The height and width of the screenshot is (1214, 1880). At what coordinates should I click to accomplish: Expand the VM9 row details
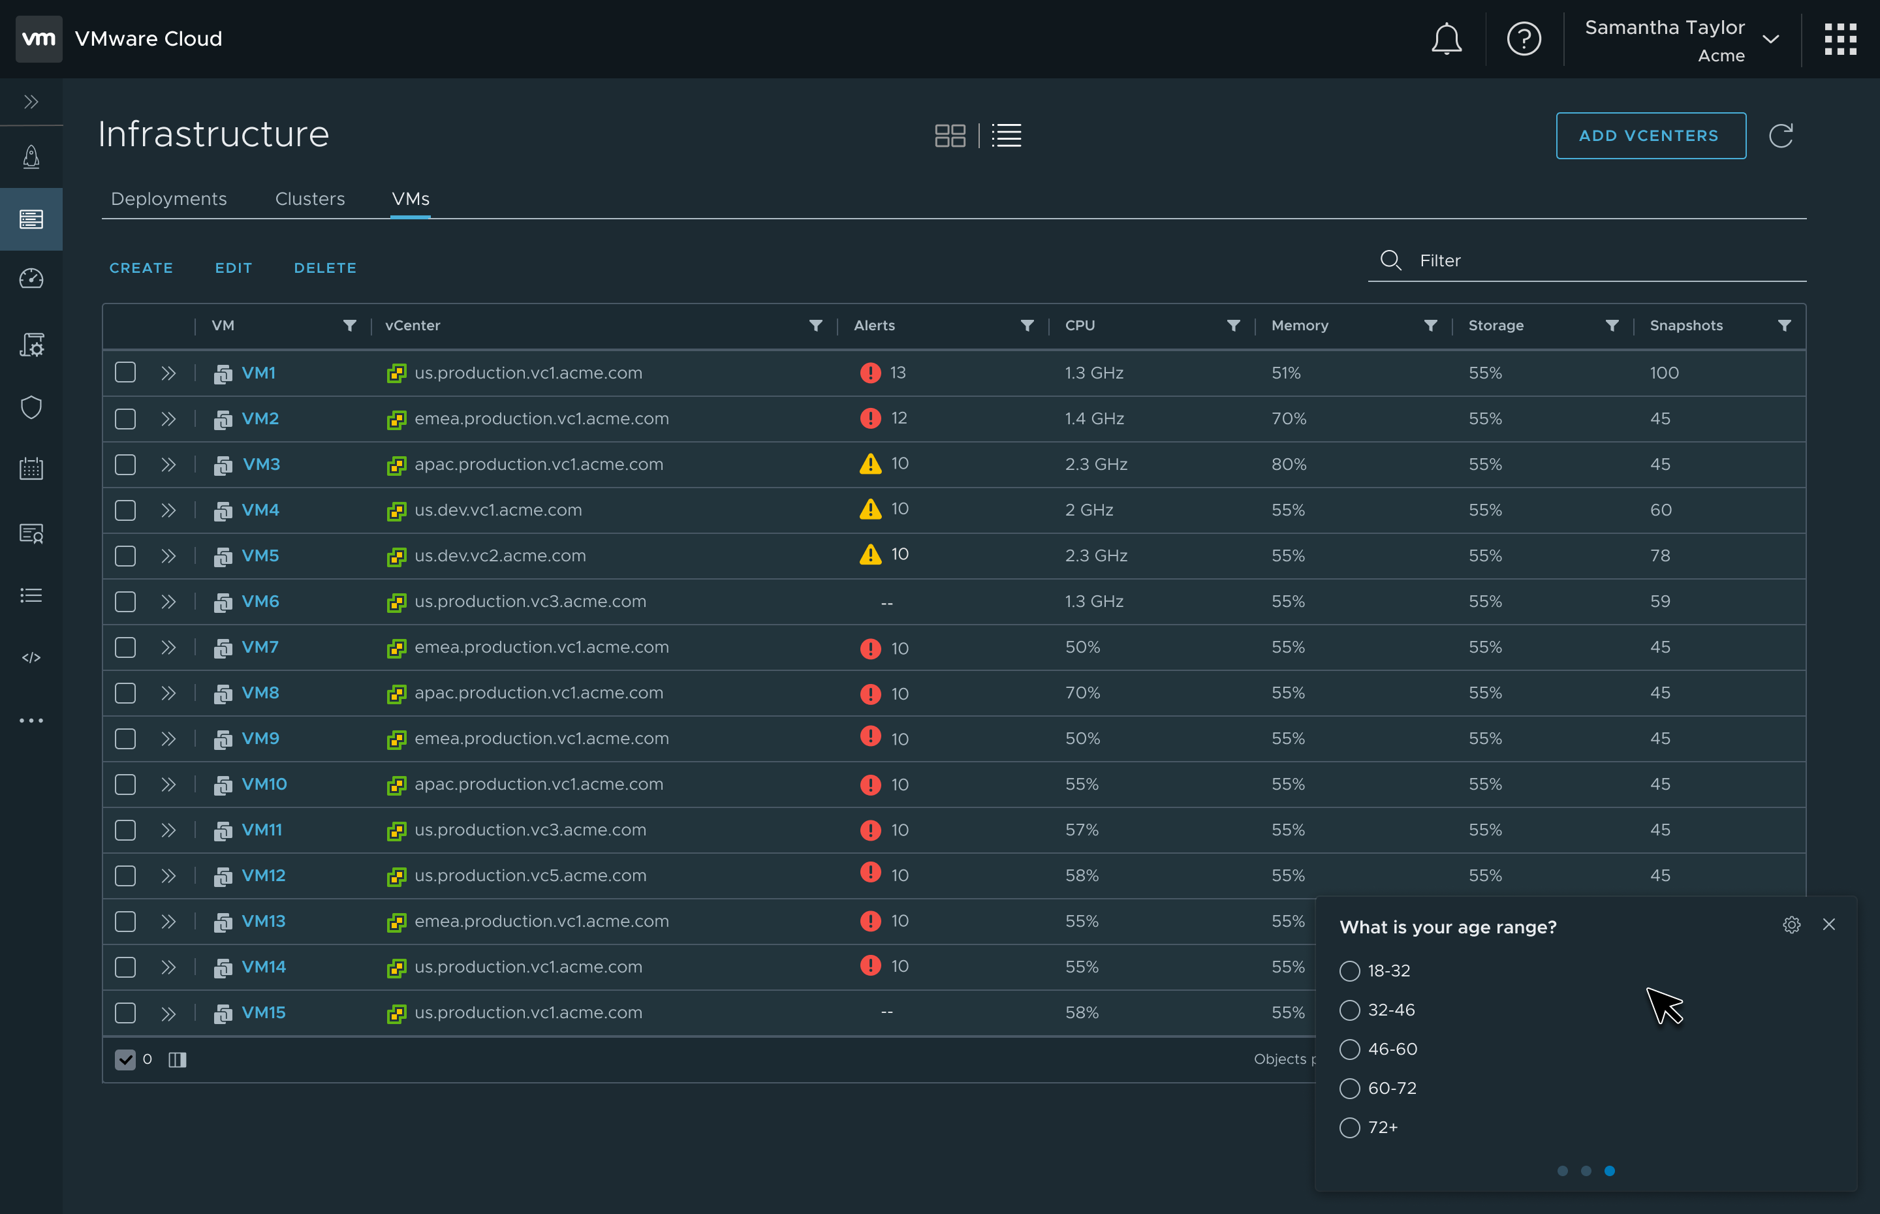(168, 739)
